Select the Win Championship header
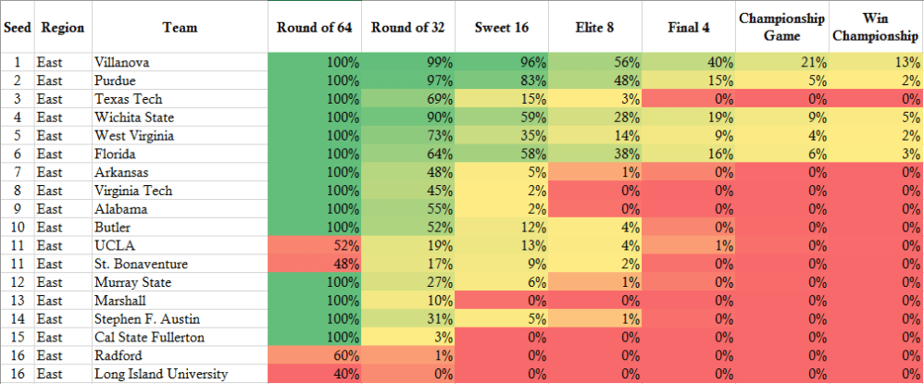The height and width of the screenshot is (384, 924). tap(876, 28)
